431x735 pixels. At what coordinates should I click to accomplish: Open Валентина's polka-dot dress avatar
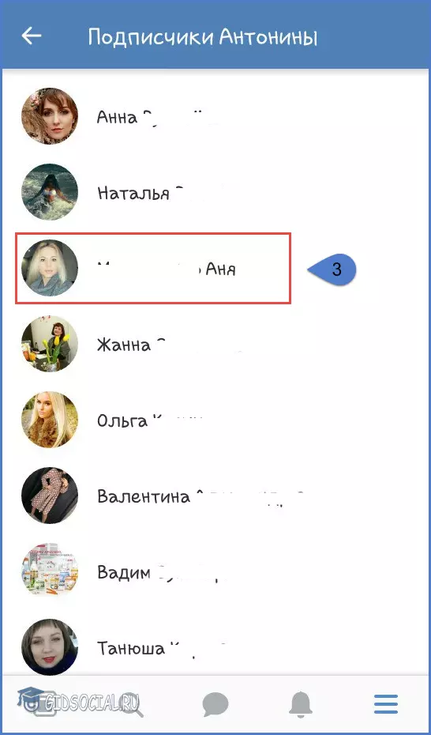[50, 496]
